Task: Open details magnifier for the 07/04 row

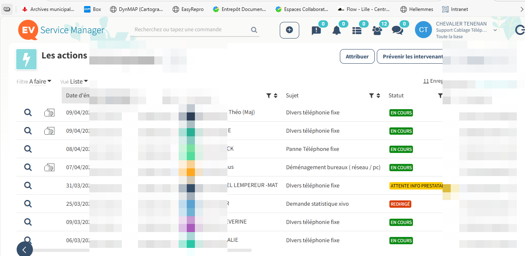Action: point(28,167)
